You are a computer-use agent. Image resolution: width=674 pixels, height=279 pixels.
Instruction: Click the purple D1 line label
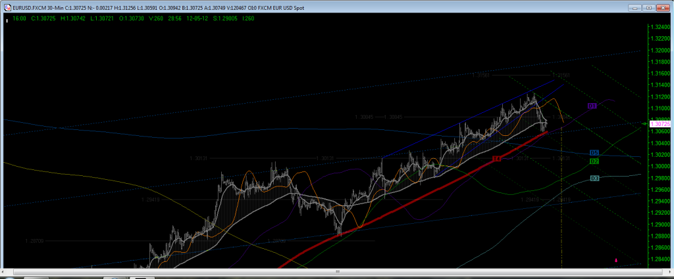click(592, 106)
